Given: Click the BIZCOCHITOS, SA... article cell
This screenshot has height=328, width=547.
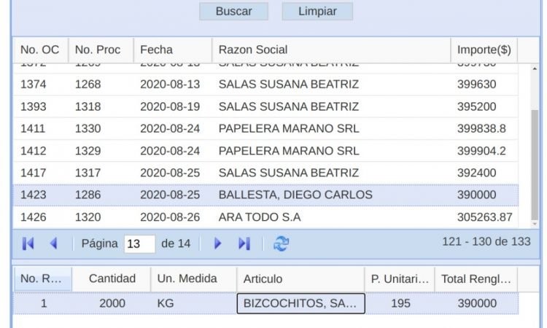Looking at the screenshot, I should coord(300,303).
